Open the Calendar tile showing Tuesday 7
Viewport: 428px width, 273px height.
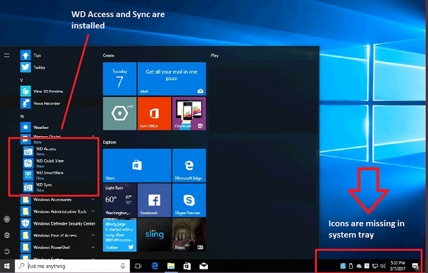pos(119,78)
